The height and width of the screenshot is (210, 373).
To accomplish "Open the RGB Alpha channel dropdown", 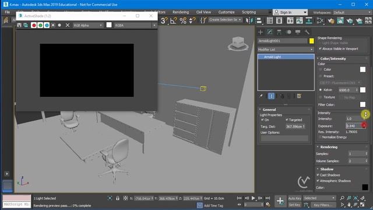I will tap(87, 25).
